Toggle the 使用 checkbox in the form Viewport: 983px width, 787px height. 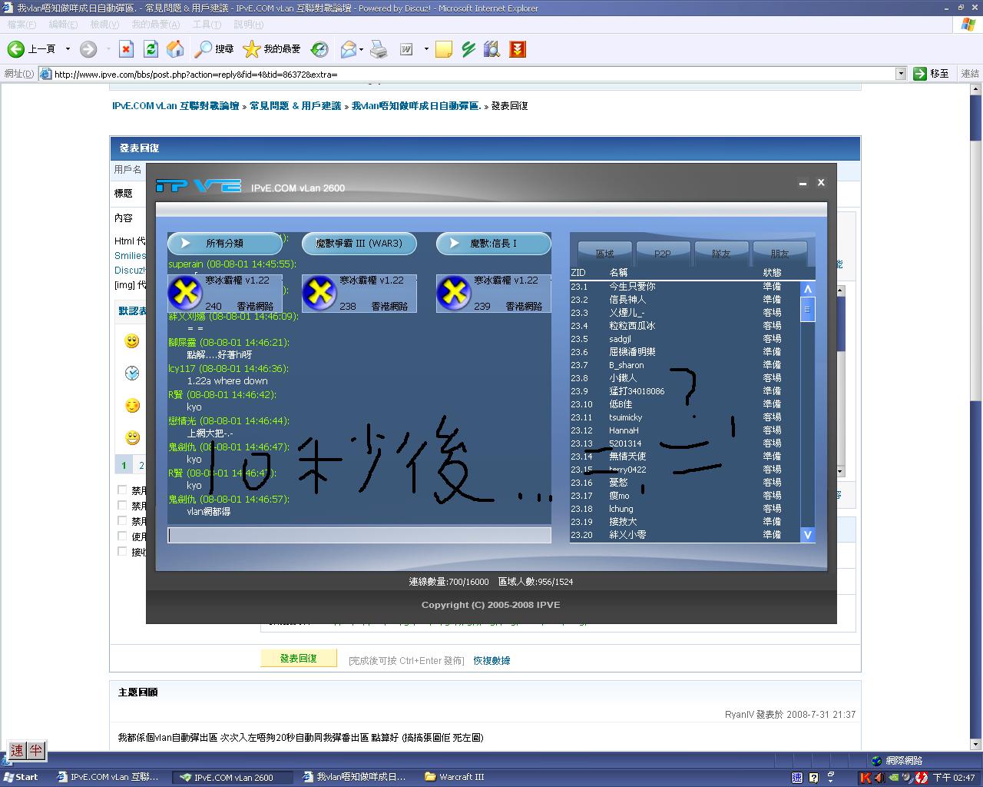pos(122,536)
